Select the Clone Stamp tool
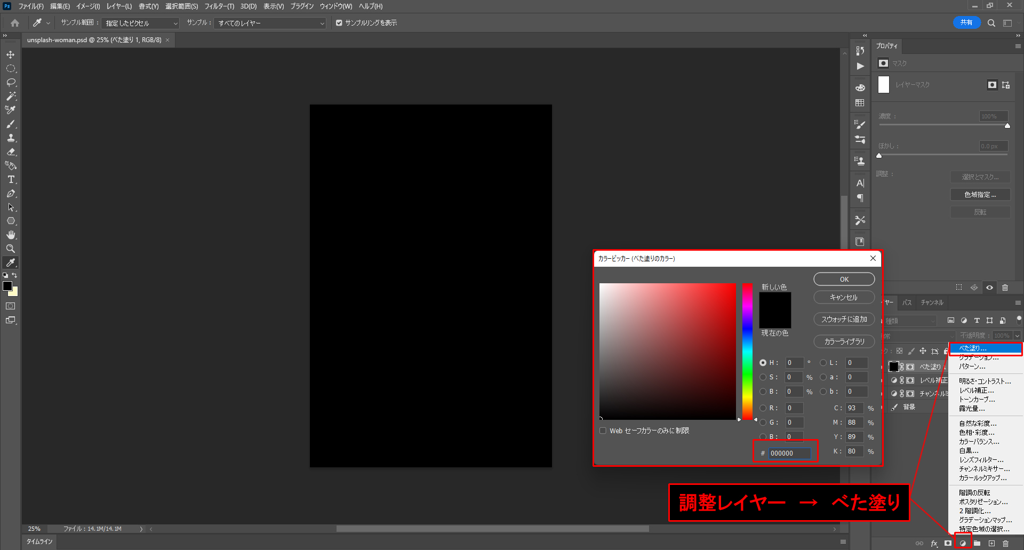 click(11, 138)
